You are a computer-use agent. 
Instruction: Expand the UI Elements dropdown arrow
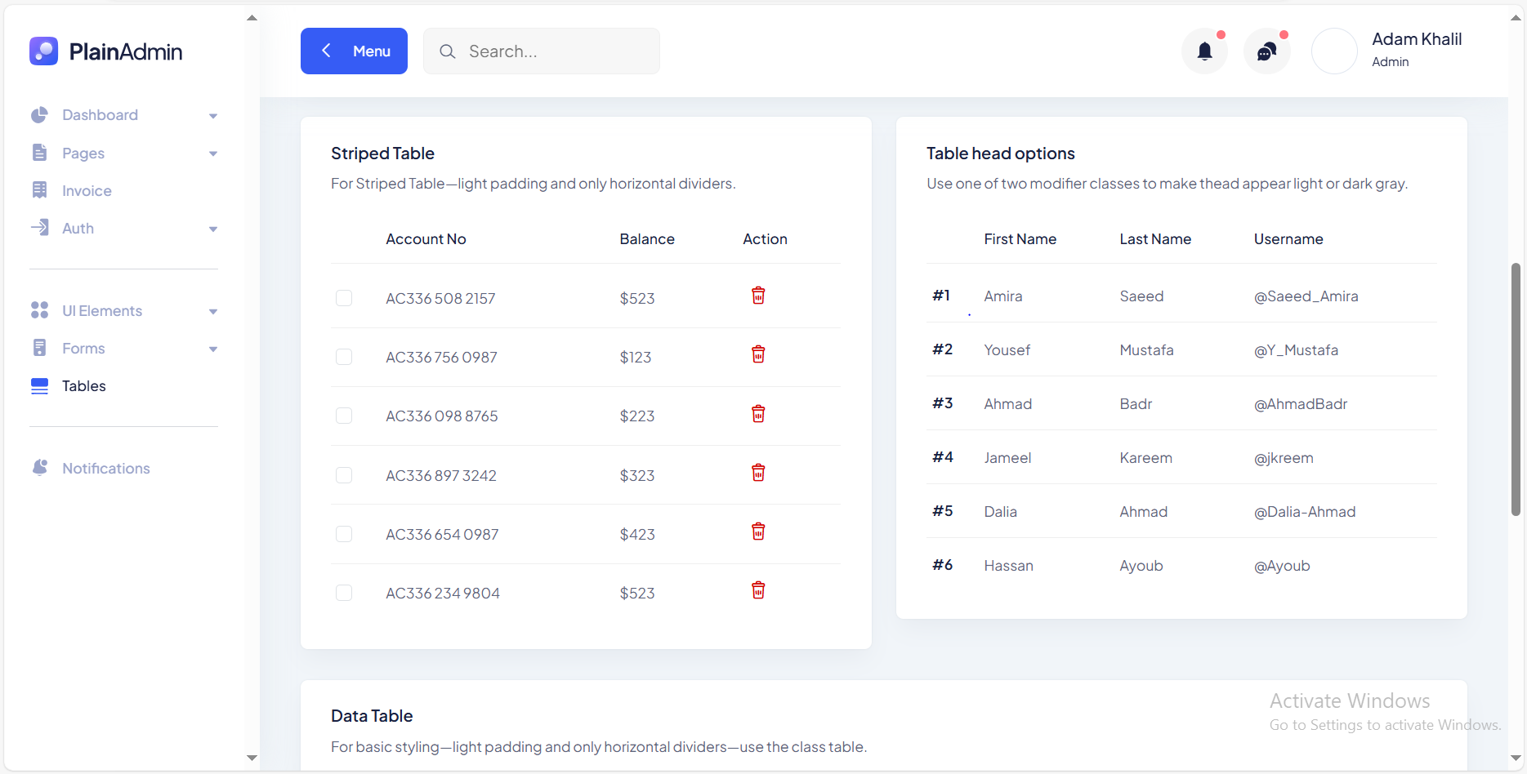pyautogui.click(x=213, y=312)
